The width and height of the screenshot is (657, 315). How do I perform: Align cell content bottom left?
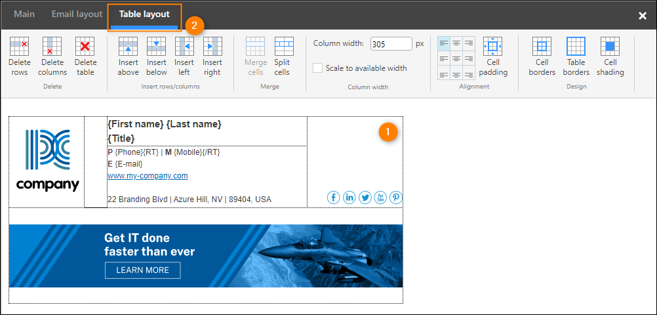(444, 73)
